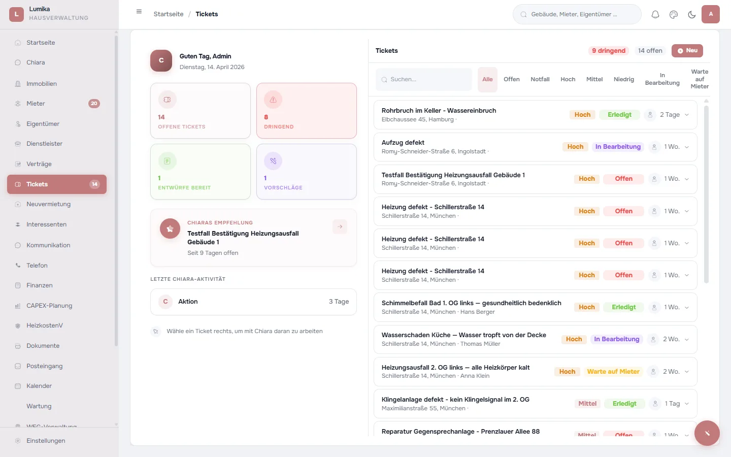
Task: Open Chiara's chat with the floating bottom-right icon
Action: coord(707,433)
